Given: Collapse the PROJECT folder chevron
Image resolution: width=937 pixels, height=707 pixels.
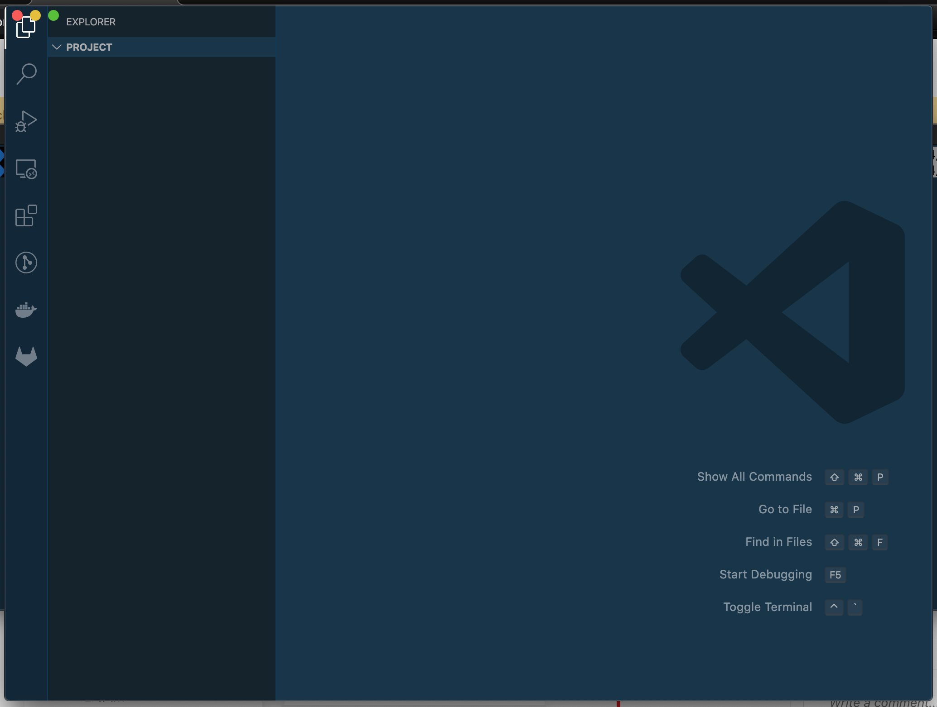Looking at the screenshot, I should point(57,47).
